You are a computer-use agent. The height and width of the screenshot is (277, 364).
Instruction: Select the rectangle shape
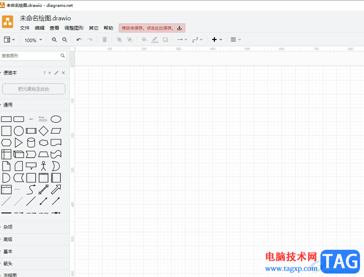coord(6,119)
